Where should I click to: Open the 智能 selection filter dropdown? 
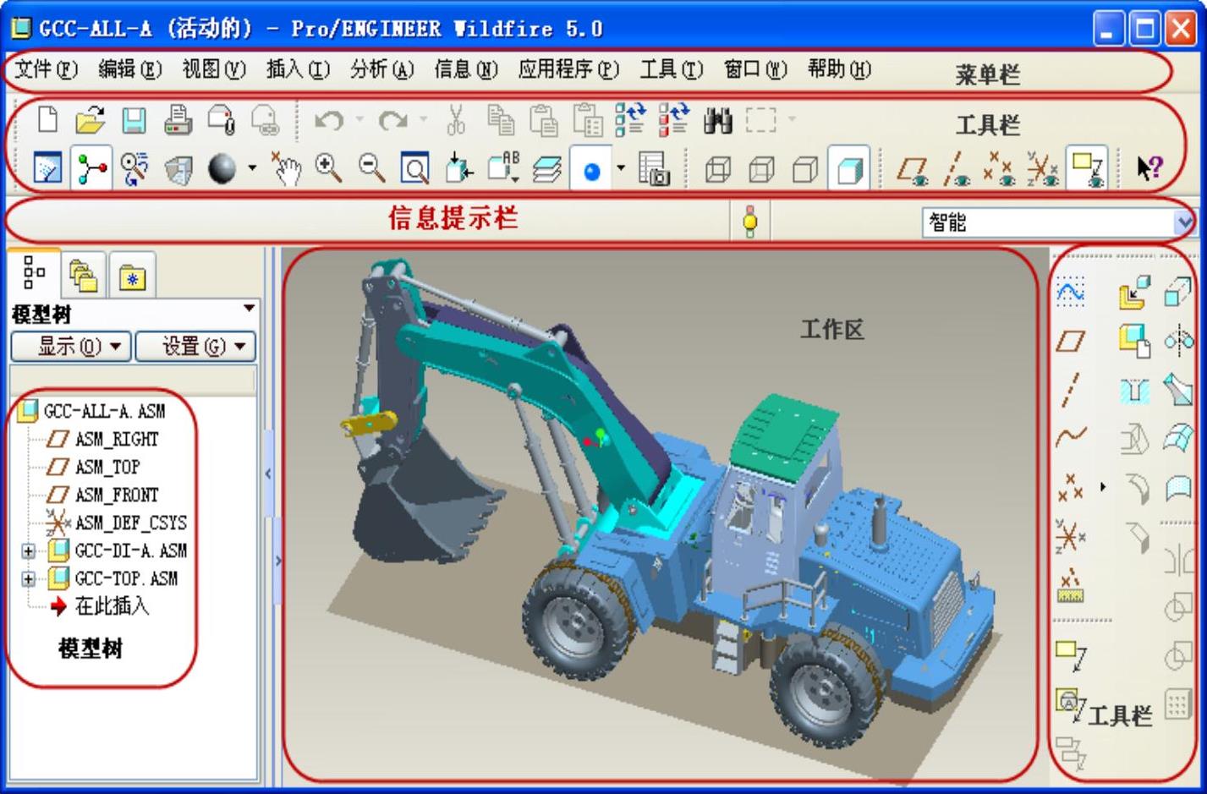(x=1184, y=222)
